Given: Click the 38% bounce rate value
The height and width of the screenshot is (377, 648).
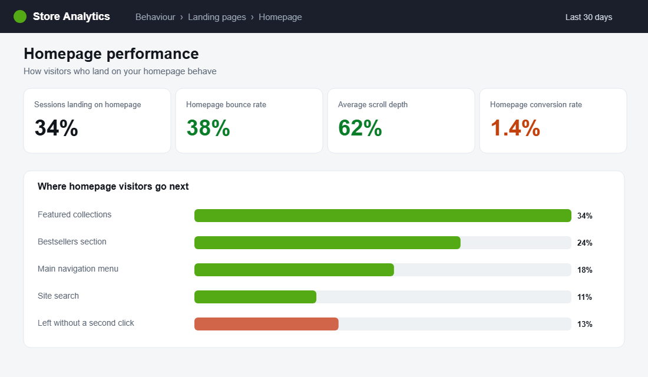Looking at the screenshot, I should pos(209,128).
